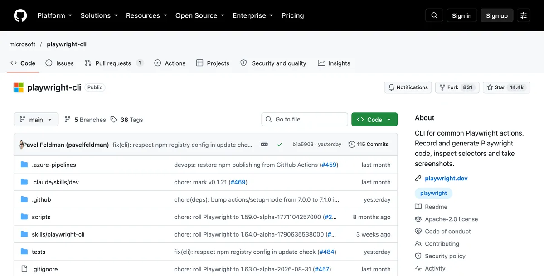
Task: Expand the Enterprise menu
Action: coord(253,15)
